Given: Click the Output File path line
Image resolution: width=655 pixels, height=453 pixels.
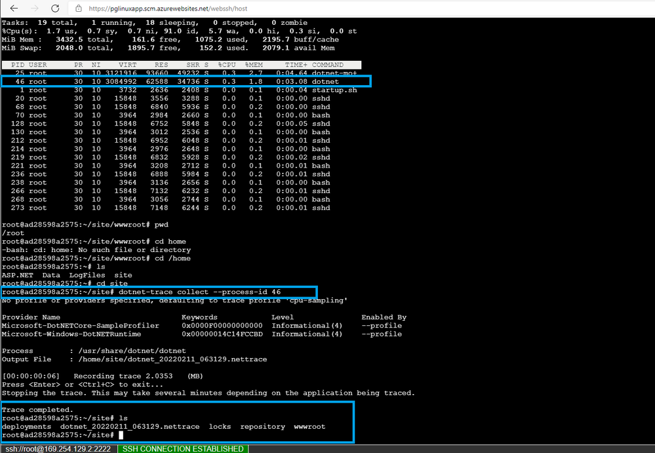Looking at the screenshot, I should pos(134,359).
